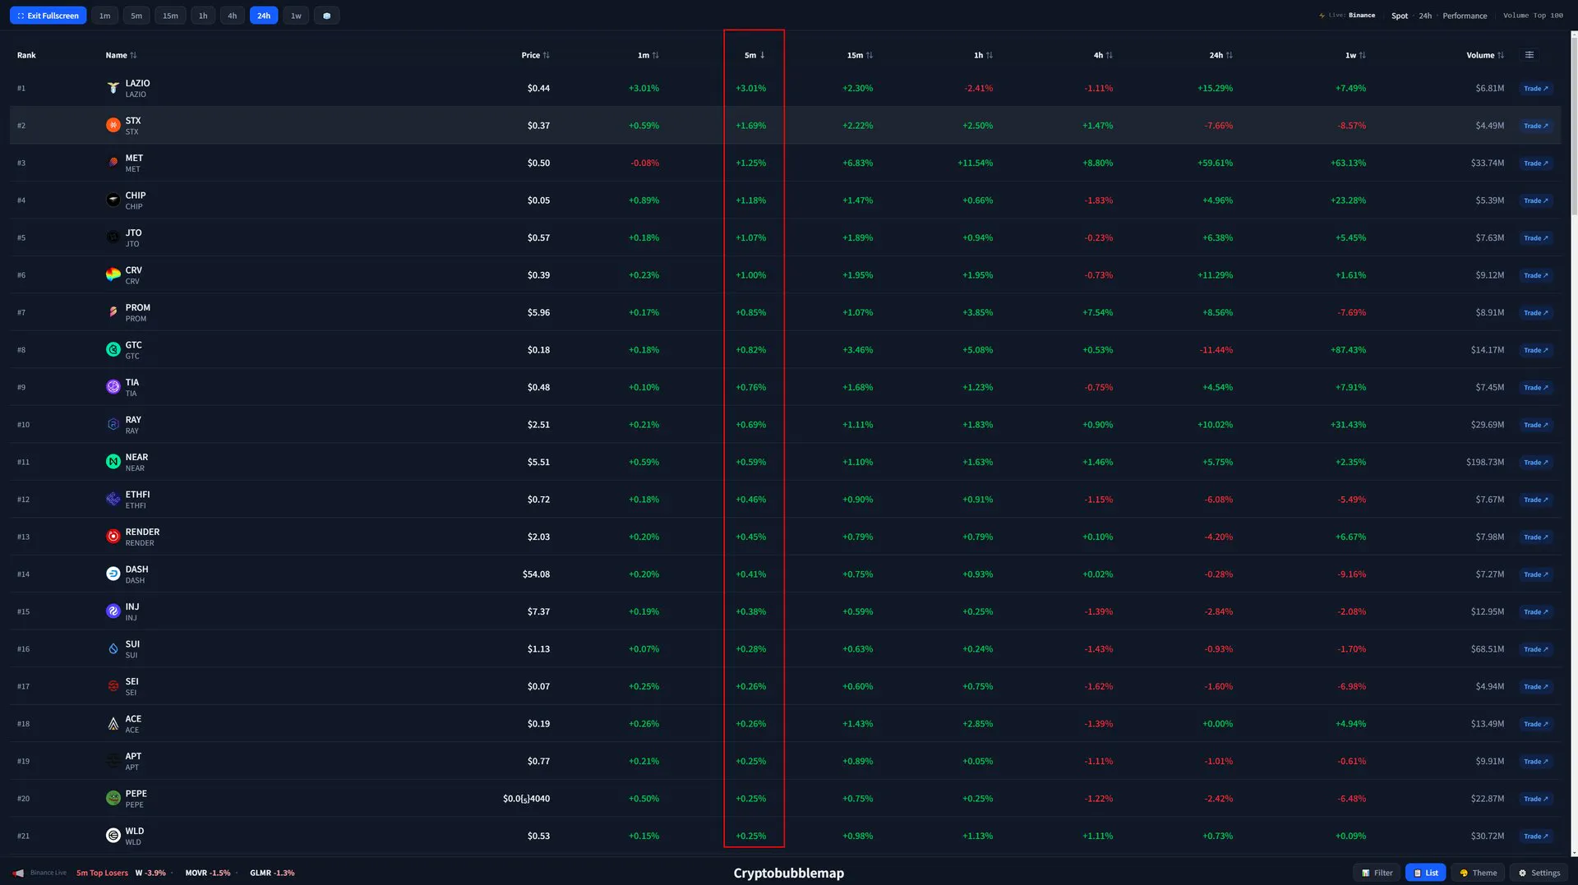Click the rainbow CRV coin icon

tap(113, 275)
